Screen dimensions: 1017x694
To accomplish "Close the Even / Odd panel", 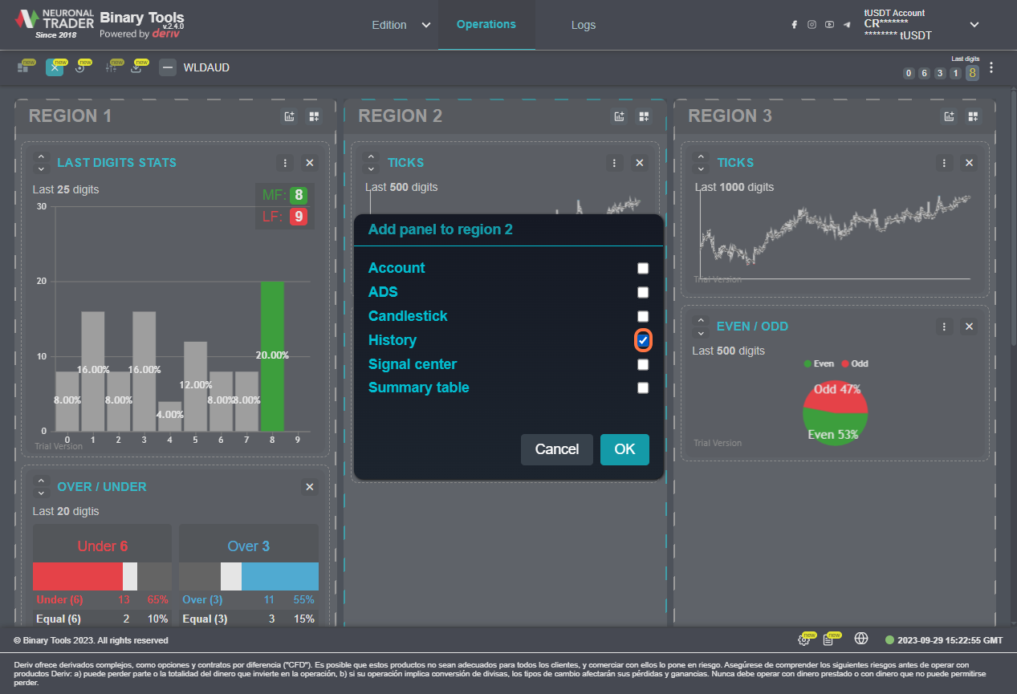I will pyautogui.click(x=969, y=327).
